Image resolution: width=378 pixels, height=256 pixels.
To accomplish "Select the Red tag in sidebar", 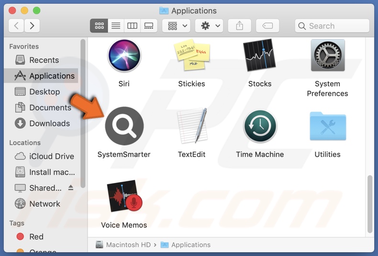I will click(x=41, y=237).
